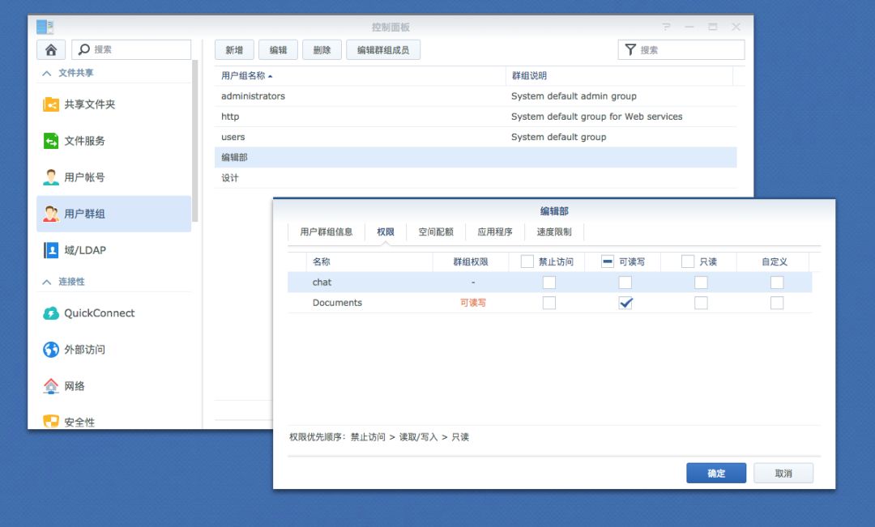Click the orange 可读写 permission for Documents

click(x=472, y=303)
